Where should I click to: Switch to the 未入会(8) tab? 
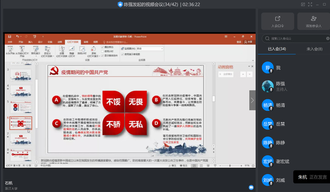coord(314,49)
